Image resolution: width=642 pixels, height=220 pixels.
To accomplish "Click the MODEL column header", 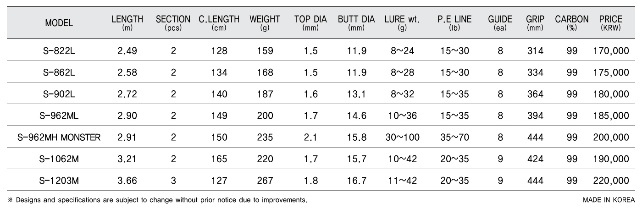I will click(x=59, y=23).
